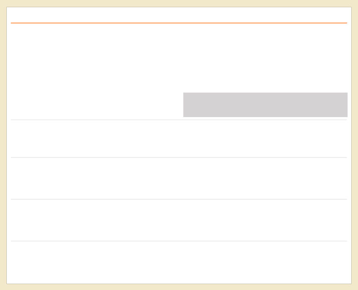This screenshot has height=290, width=358.
Task: Click the lowest light gray row divider
Action: [179, 241]
